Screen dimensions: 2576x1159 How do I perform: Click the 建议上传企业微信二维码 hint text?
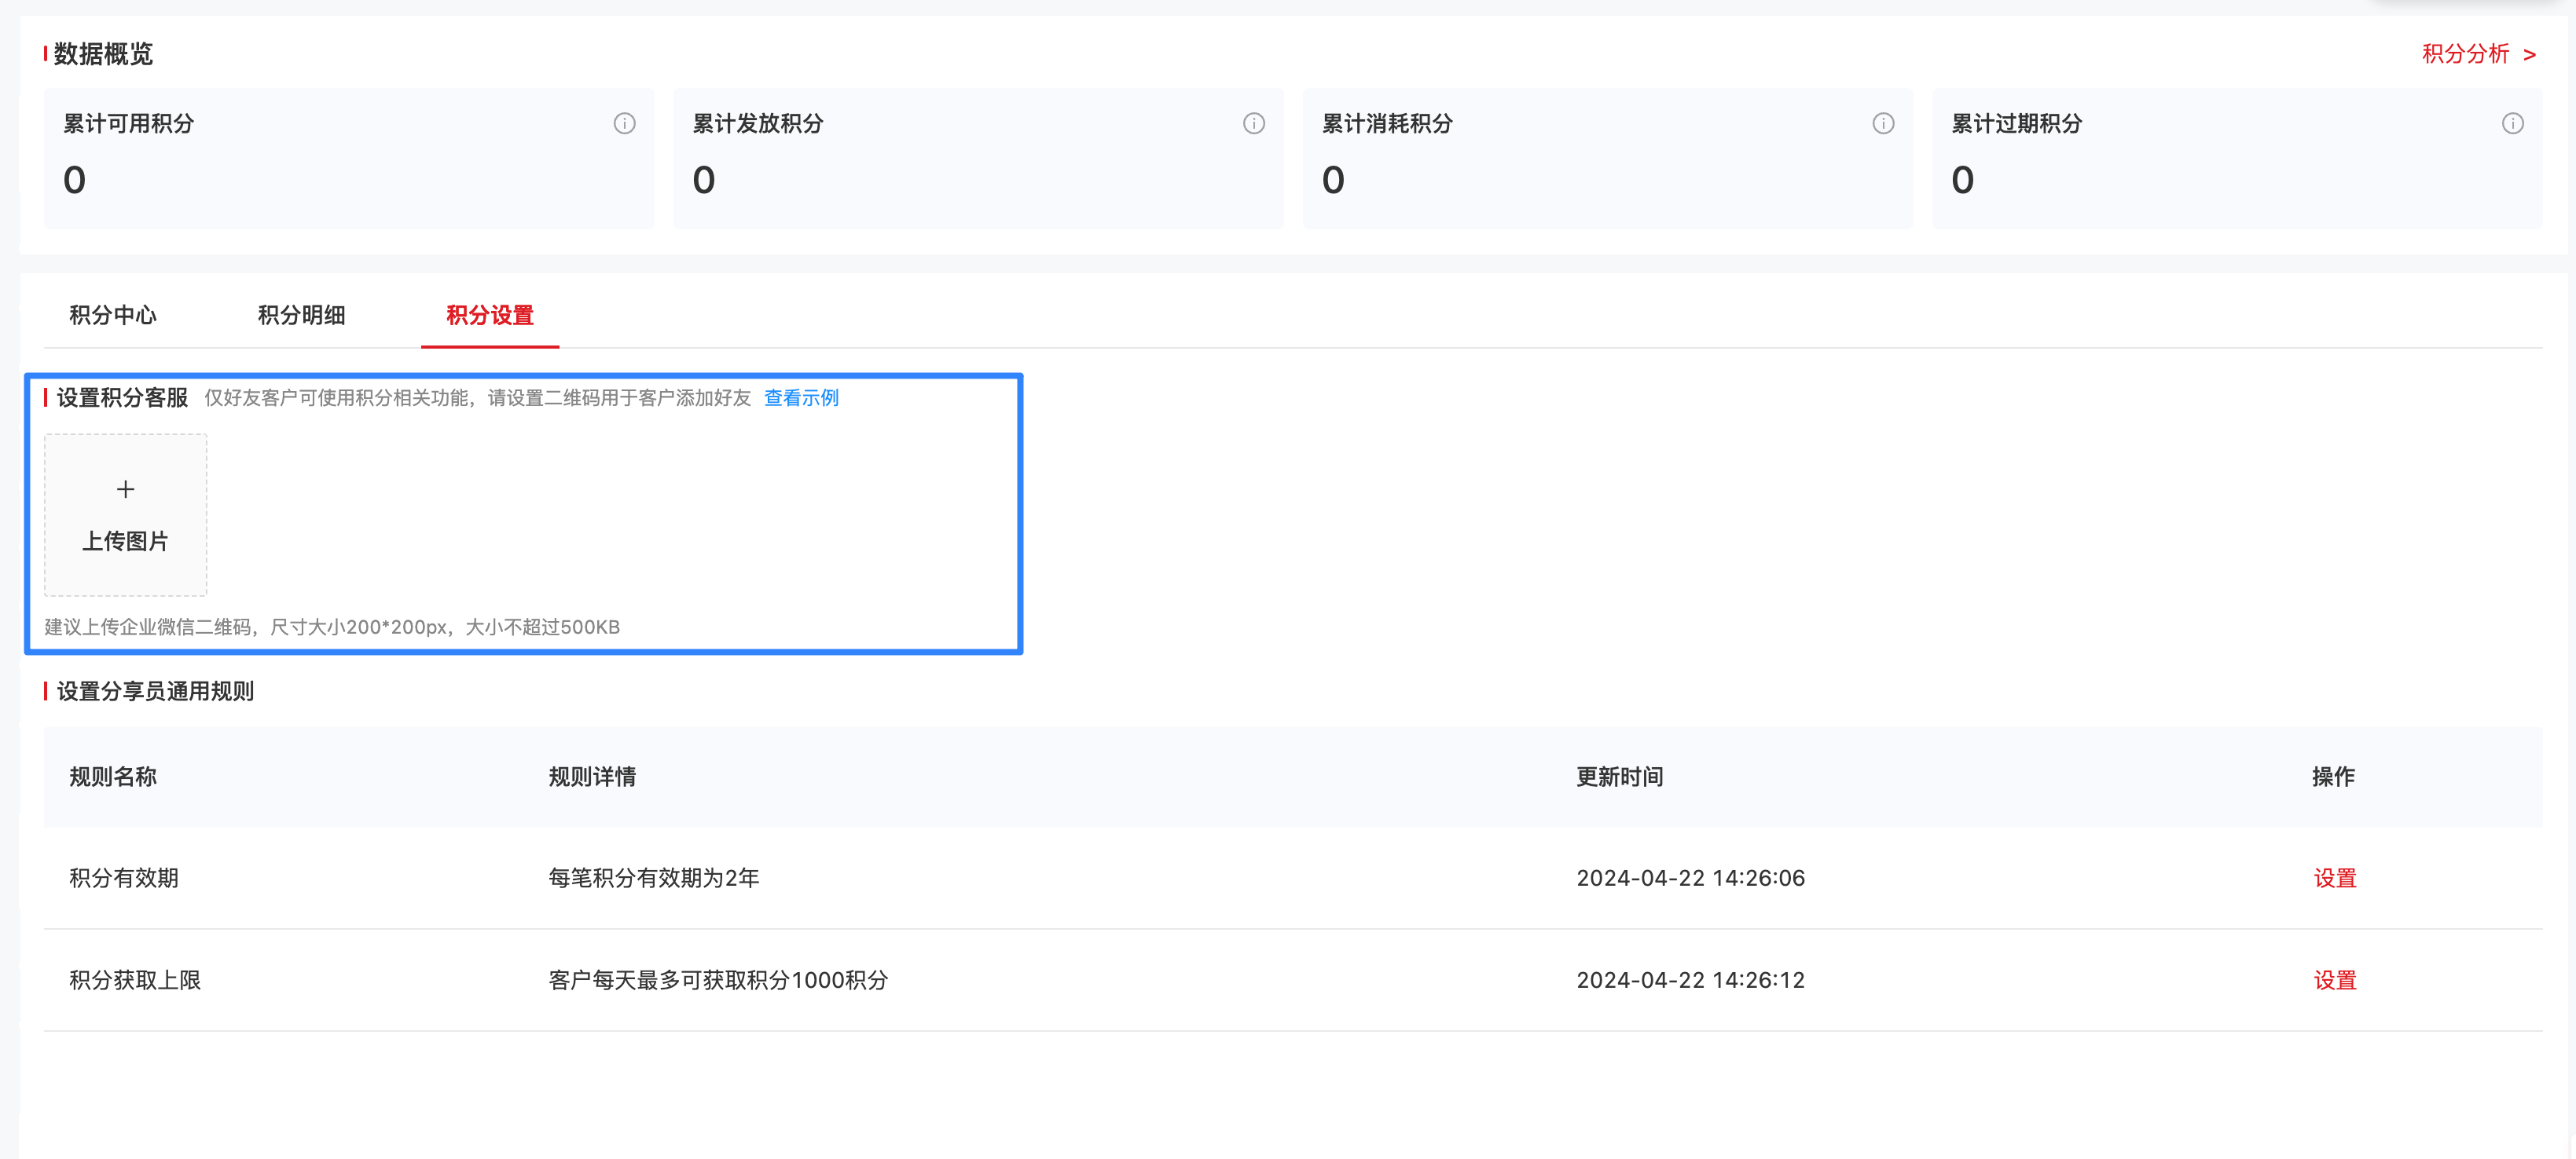pos(332,627)
